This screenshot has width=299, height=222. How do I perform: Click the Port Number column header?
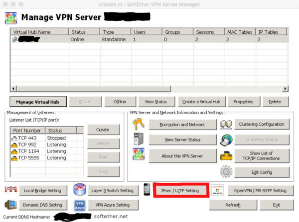pos(27,131)
